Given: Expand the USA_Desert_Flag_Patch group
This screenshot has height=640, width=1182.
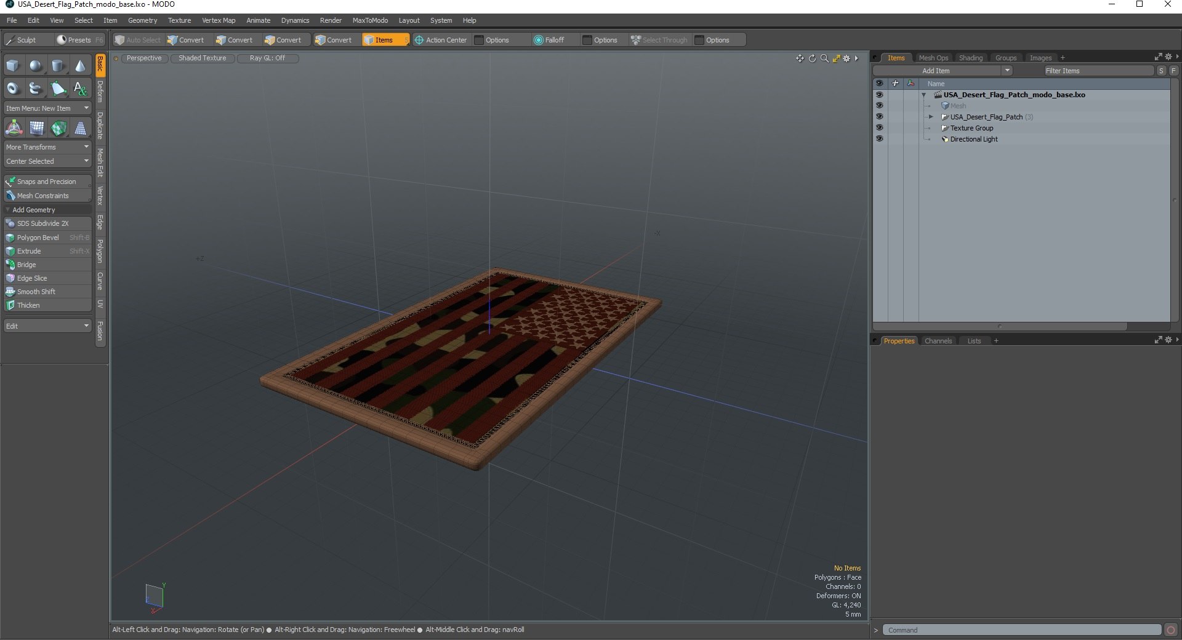Looking at the screenshot, I should pos(931,117).
